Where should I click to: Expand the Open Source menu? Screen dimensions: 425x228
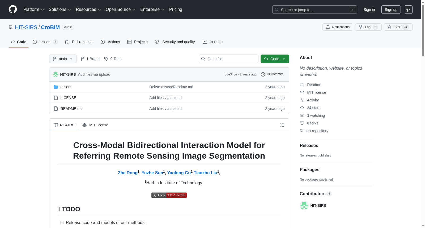(121, 10)
